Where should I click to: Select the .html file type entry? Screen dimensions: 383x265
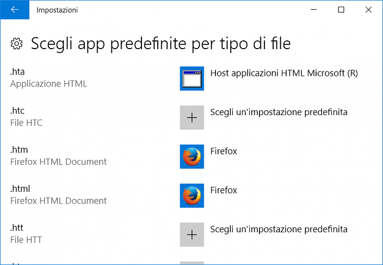(58, 195)
